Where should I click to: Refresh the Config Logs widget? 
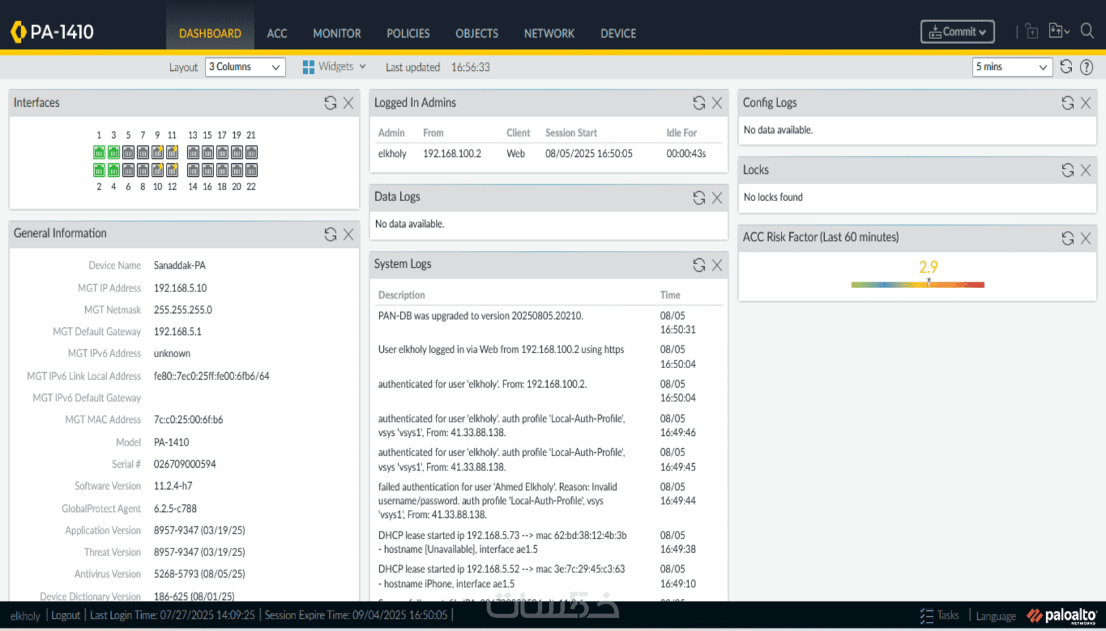1068,103
